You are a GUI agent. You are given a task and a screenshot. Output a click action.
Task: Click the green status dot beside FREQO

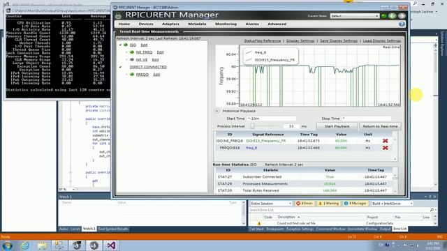coord(132,75)
